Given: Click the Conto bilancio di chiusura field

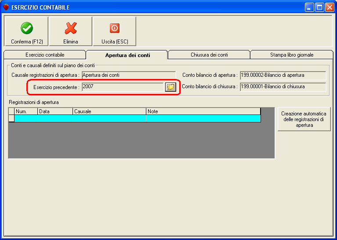Looking at the screenshot, I should [x=283, y=87].
